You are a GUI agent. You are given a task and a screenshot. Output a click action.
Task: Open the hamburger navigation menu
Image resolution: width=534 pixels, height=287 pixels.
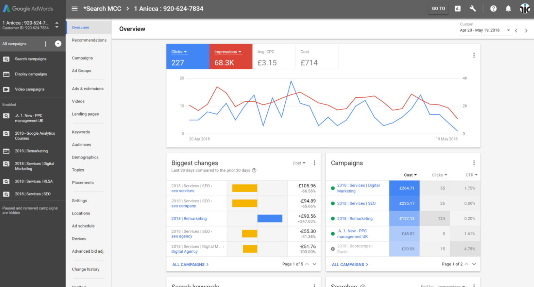pyautogui.click(x=74, y=9)
